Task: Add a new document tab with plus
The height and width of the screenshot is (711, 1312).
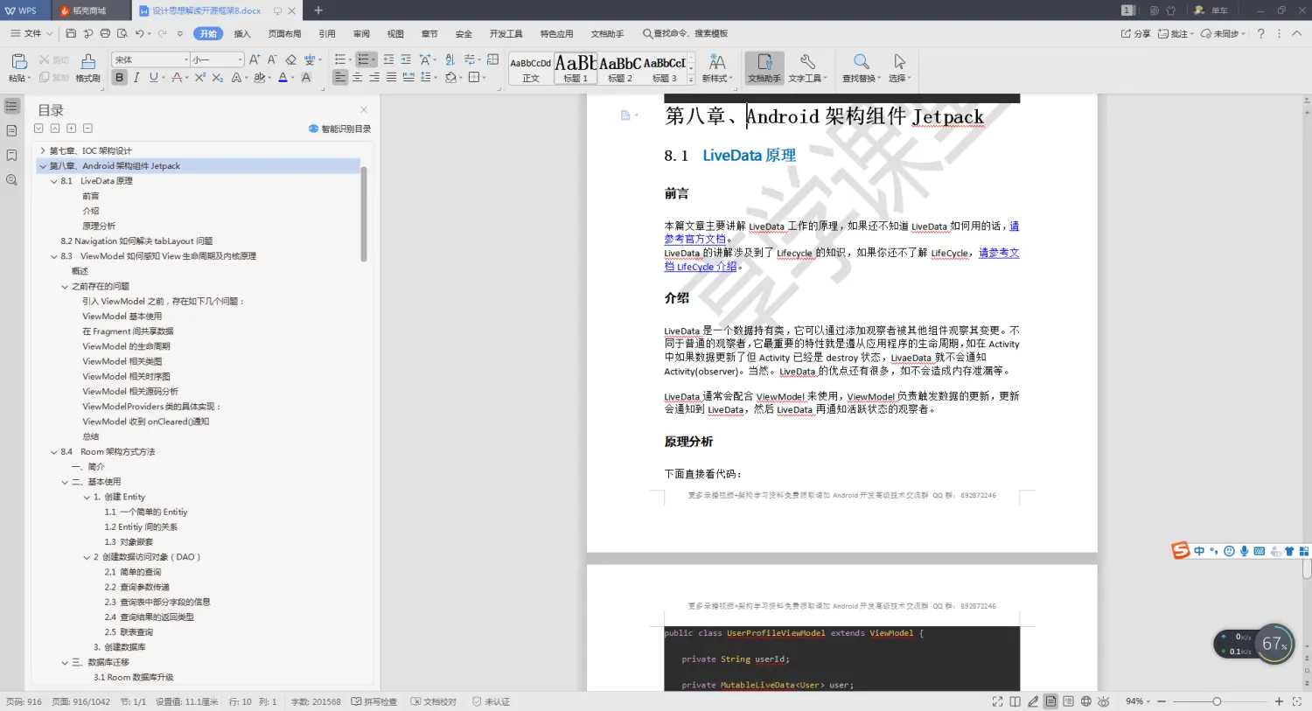Action: pyautogui.click(x=318, y=10)
